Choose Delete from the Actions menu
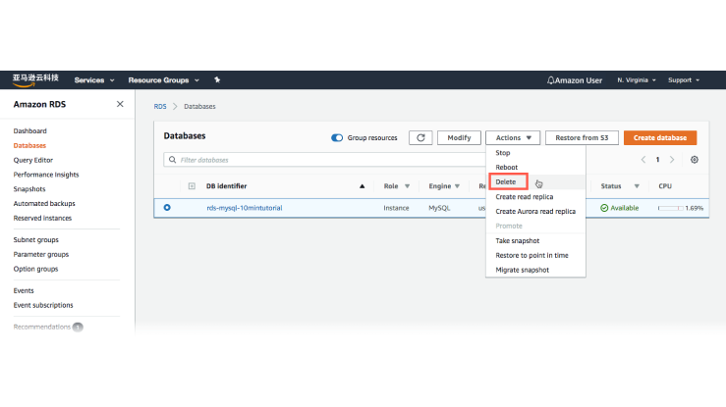 click(506, 181)
